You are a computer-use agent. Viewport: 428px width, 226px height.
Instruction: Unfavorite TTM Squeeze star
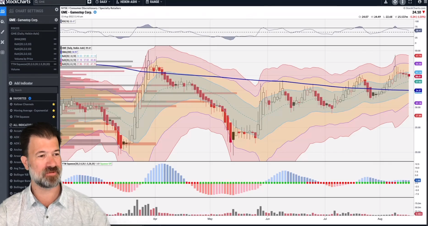pyautogui.click(x=54, y=117)
